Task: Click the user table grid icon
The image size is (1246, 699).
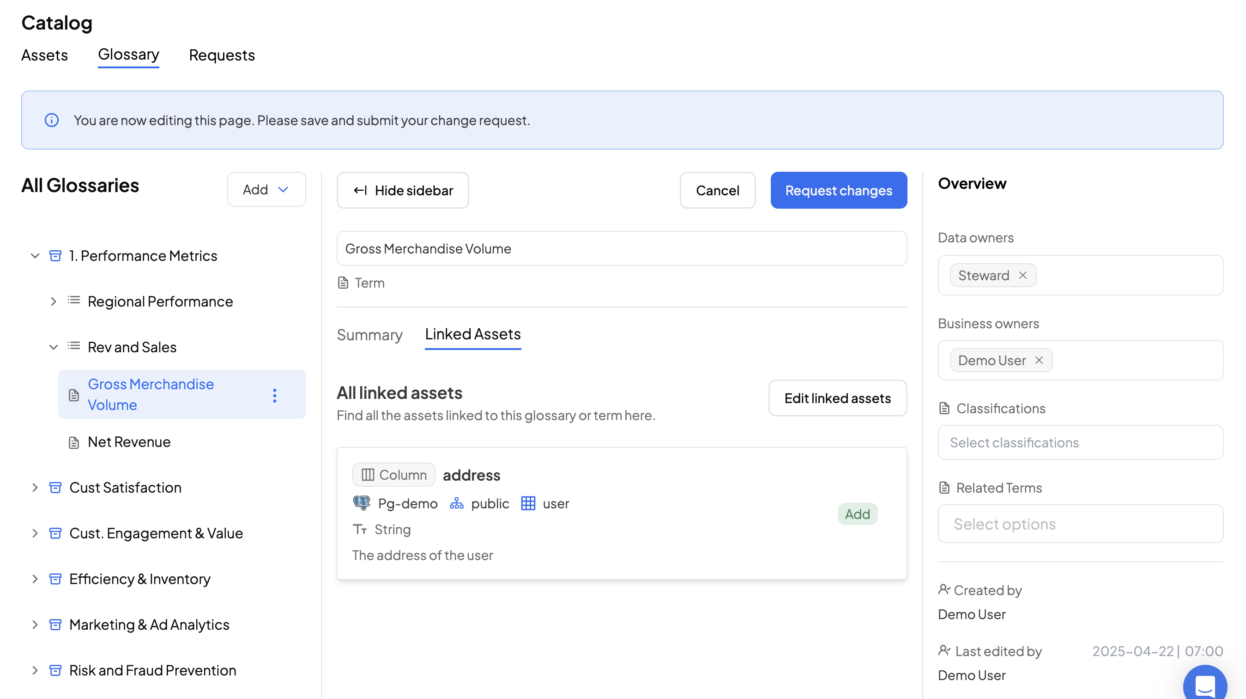Action: (x=528, y=503)
